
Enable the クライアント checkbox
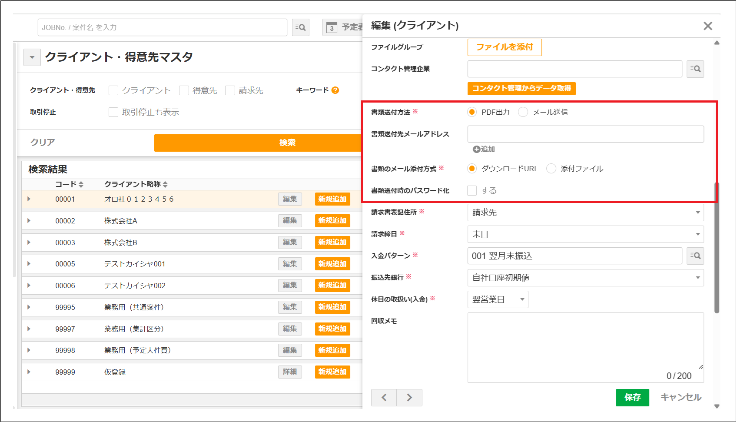(x=113, y=90)
